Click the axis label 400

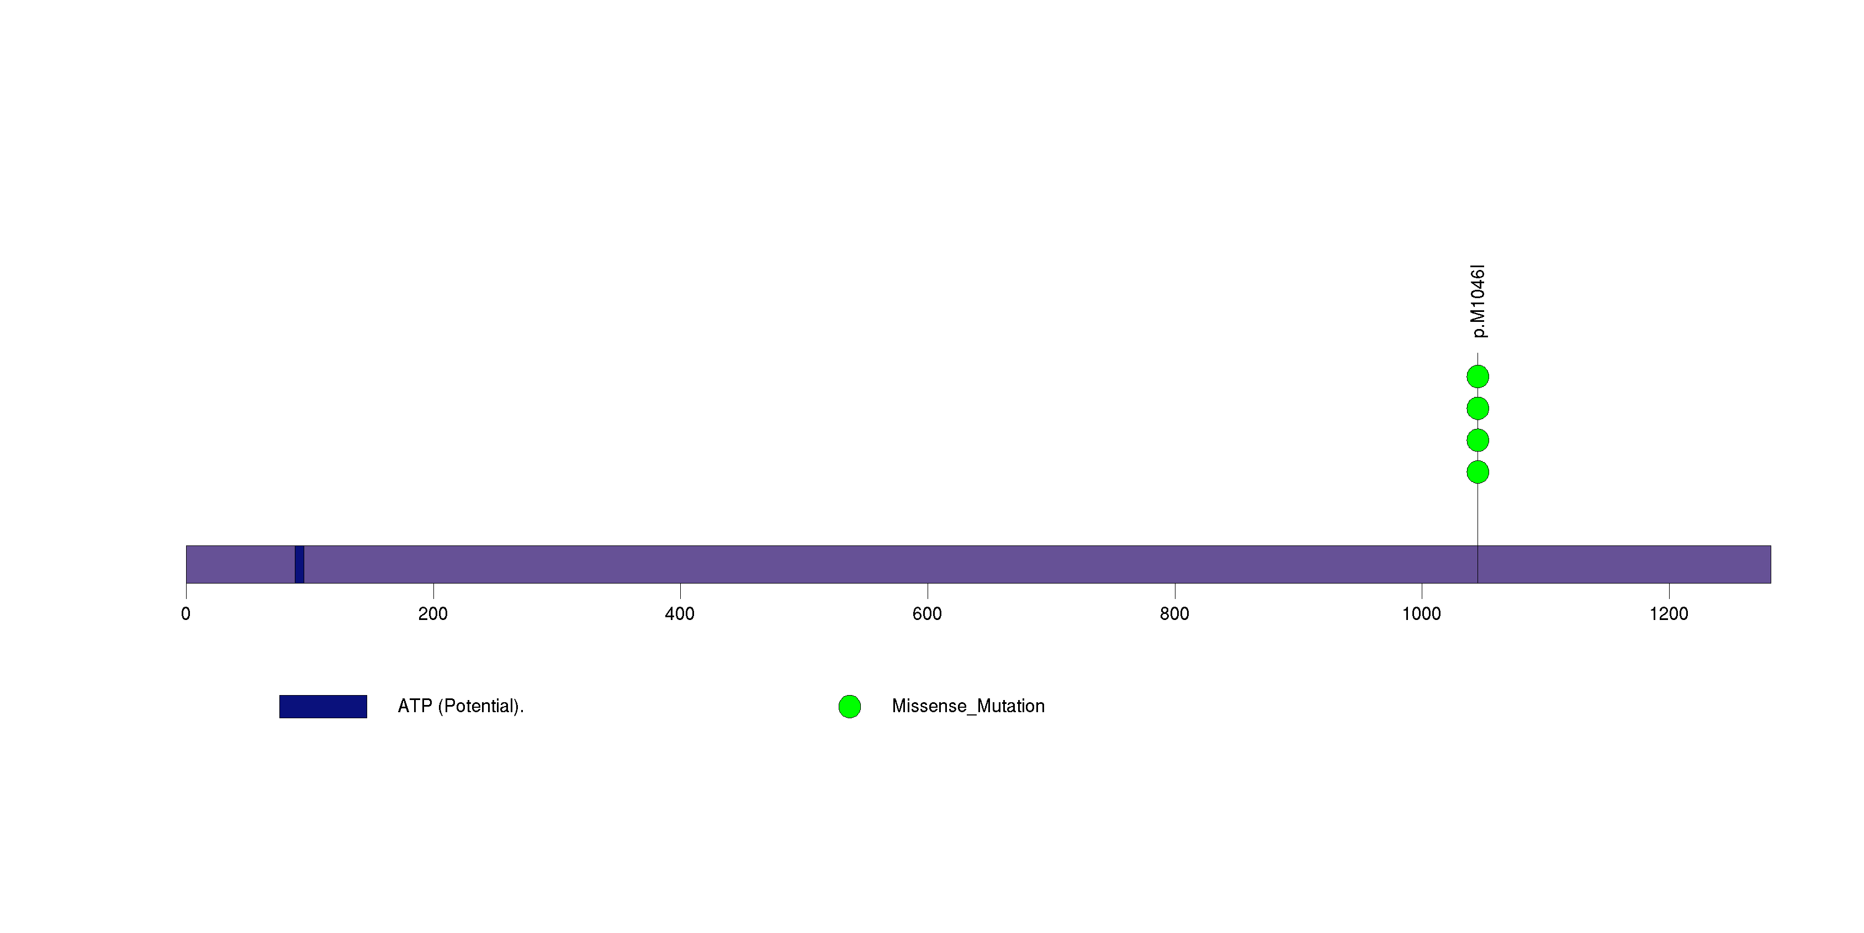pyautogui.click(x=680, y=614)
